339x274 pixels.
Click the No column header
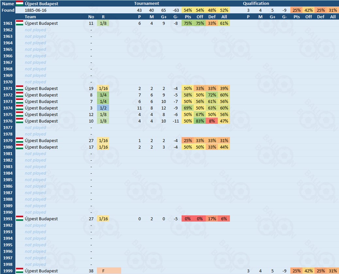(91, 17)
